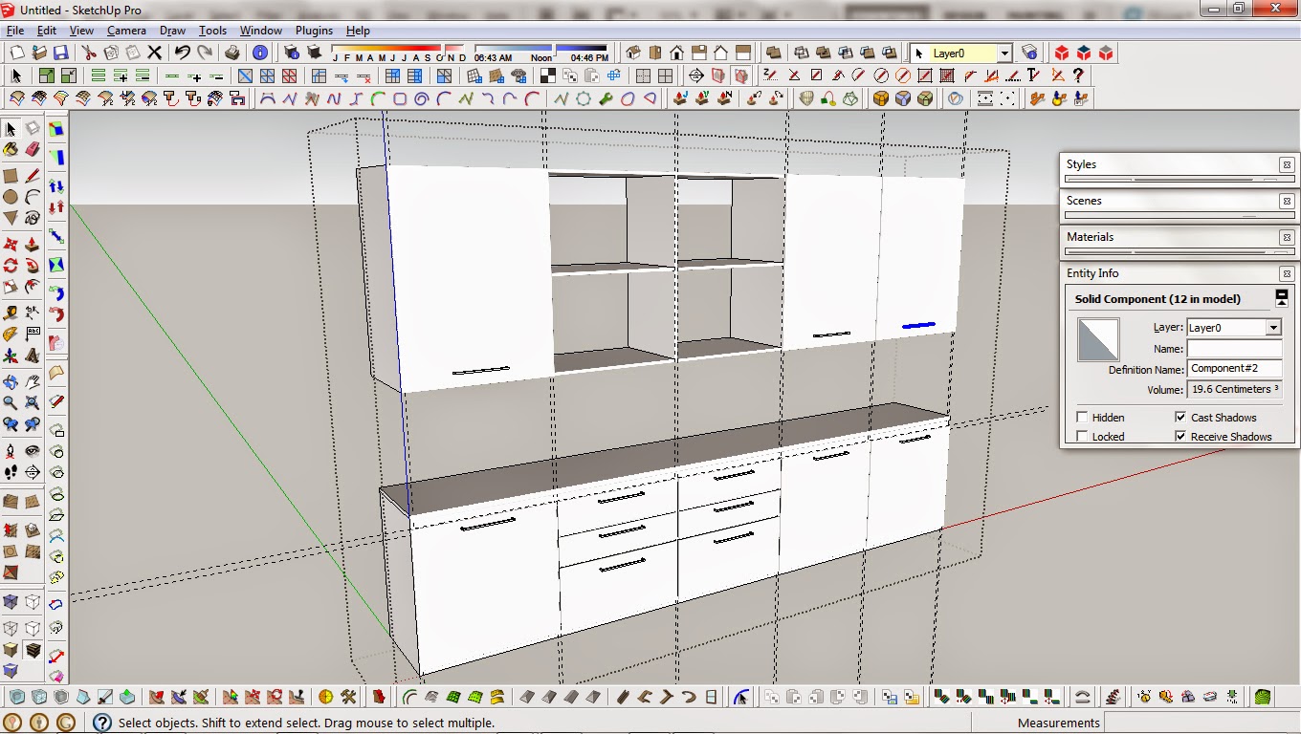
Task: Uncheck Cast Shadows in Entity Info
Action: [x=1180, y=418]
